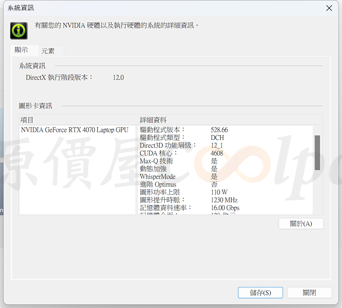Click the 關閉 button
This screenshot has width=342, height=308.
click(x=309, y=293)
